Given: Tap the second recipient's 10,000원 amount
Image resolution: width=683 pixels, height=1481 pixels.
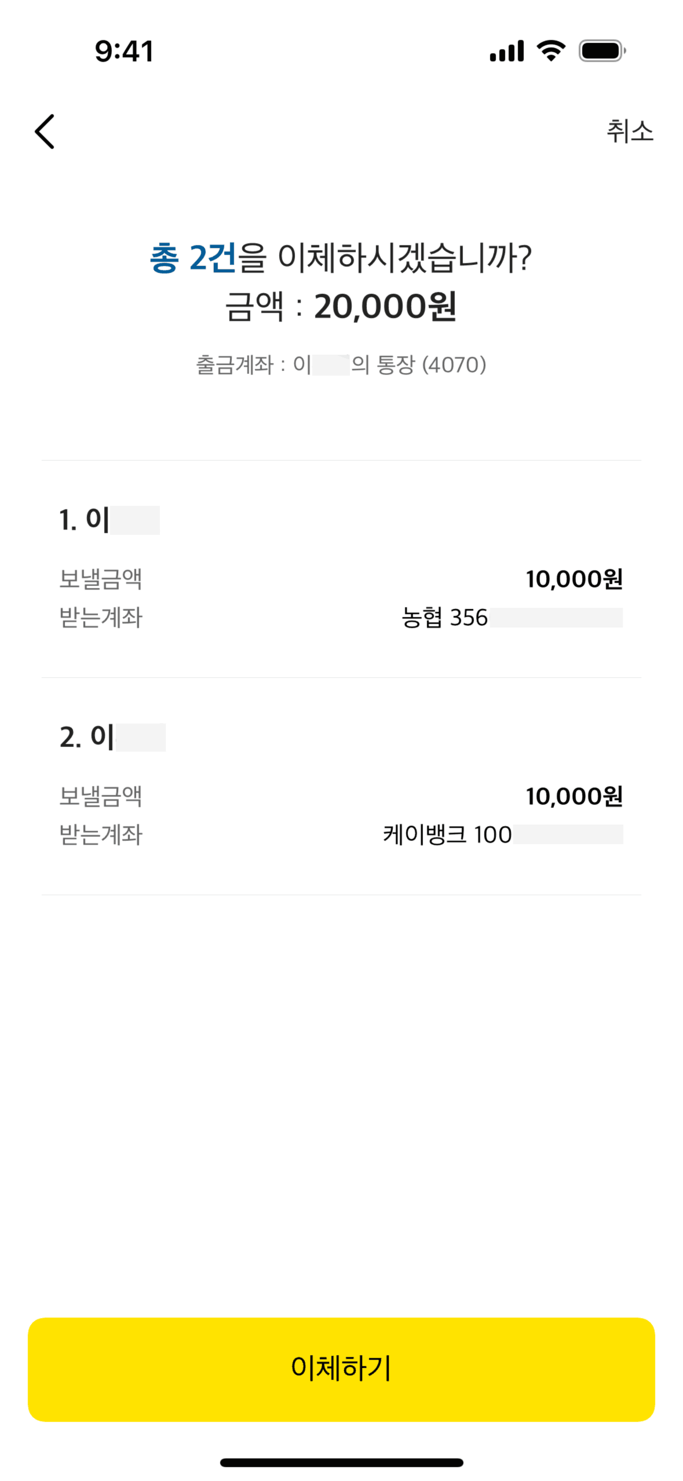Looking at the screenshot, I should (x=574, y=796).
